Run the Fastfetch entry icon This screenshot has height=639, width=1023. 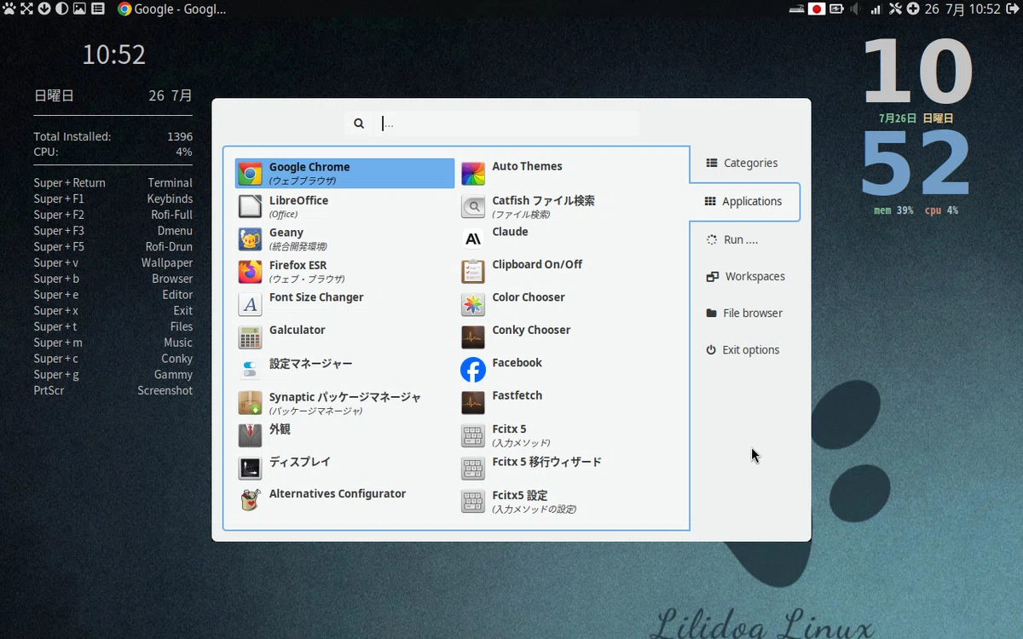473,403
